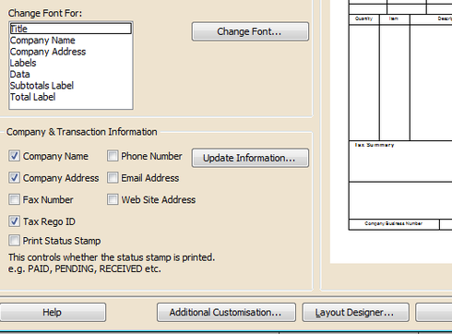Choose Data in the font list
452x334 pixels.
coord(71,75)
